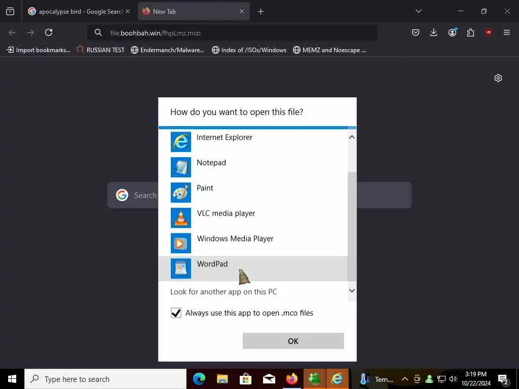Click Import bookmarks bookmark item

click(x=39, y=50)
